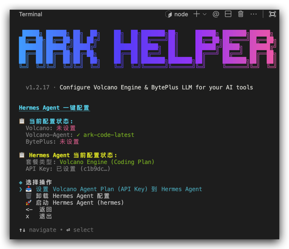Click clipboard icon beside Hermes Agent 当前配置状态
The image size is (289, 249).
tap(22, 155)
